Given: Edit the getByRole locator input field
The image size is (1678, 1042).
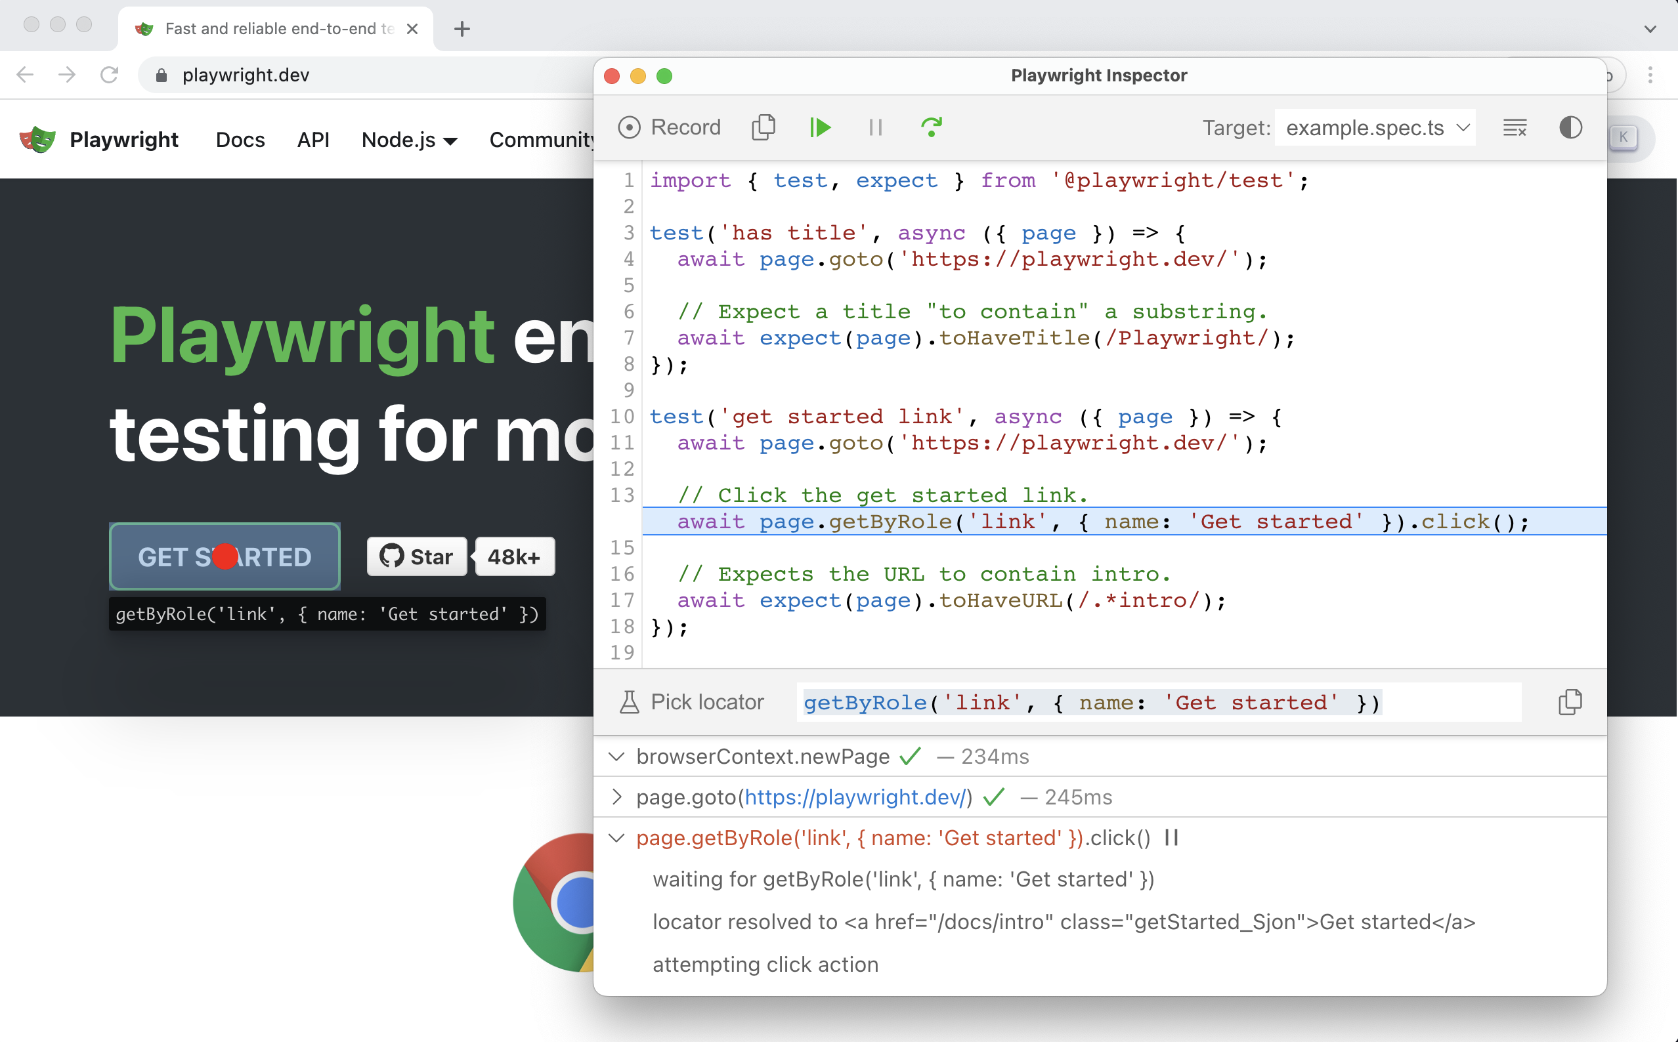Looking at the screenshot, I should [x=1158, y=702].
